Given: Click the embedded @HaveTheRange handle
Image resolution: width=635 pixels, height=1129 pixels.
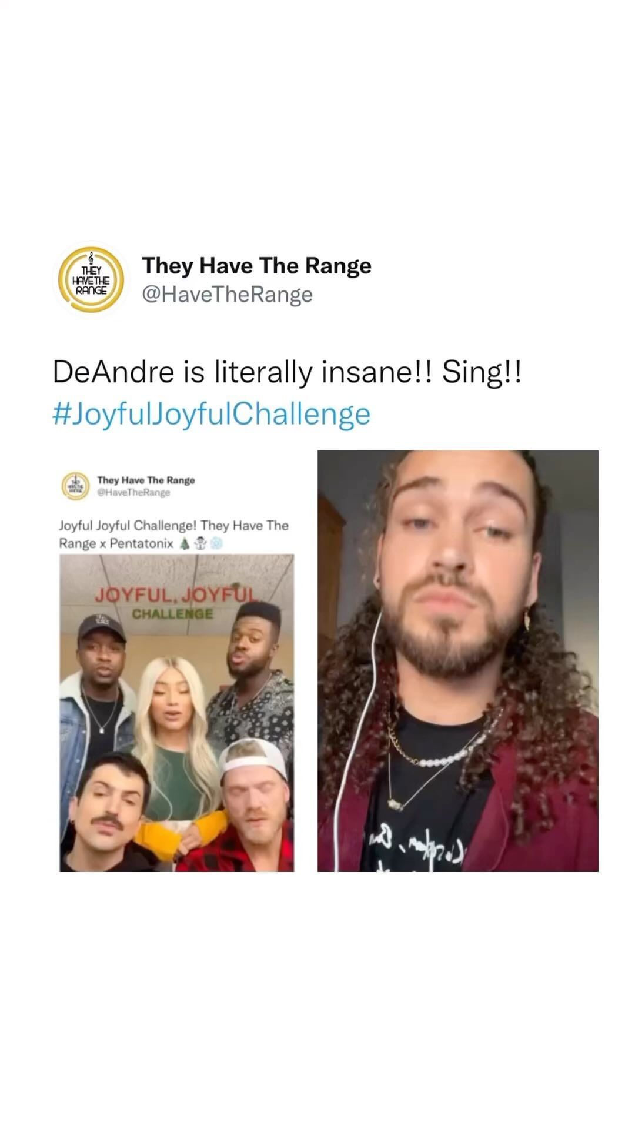Looking at the screenshot, I should (133, 493).
